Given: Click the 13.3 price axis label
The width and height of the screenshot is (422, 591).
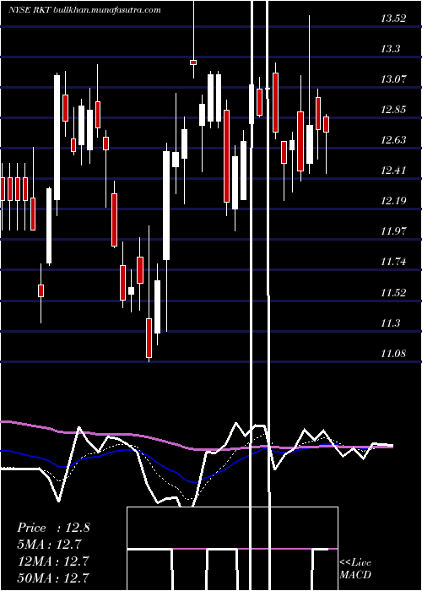Looking at the screenshot, I should point(391,49).
